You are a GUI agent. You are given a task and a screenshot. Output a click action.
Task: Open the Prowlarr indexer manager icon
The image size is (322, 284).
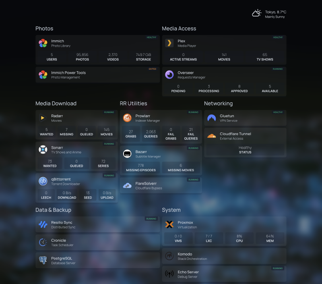click(x=127, y=118)
